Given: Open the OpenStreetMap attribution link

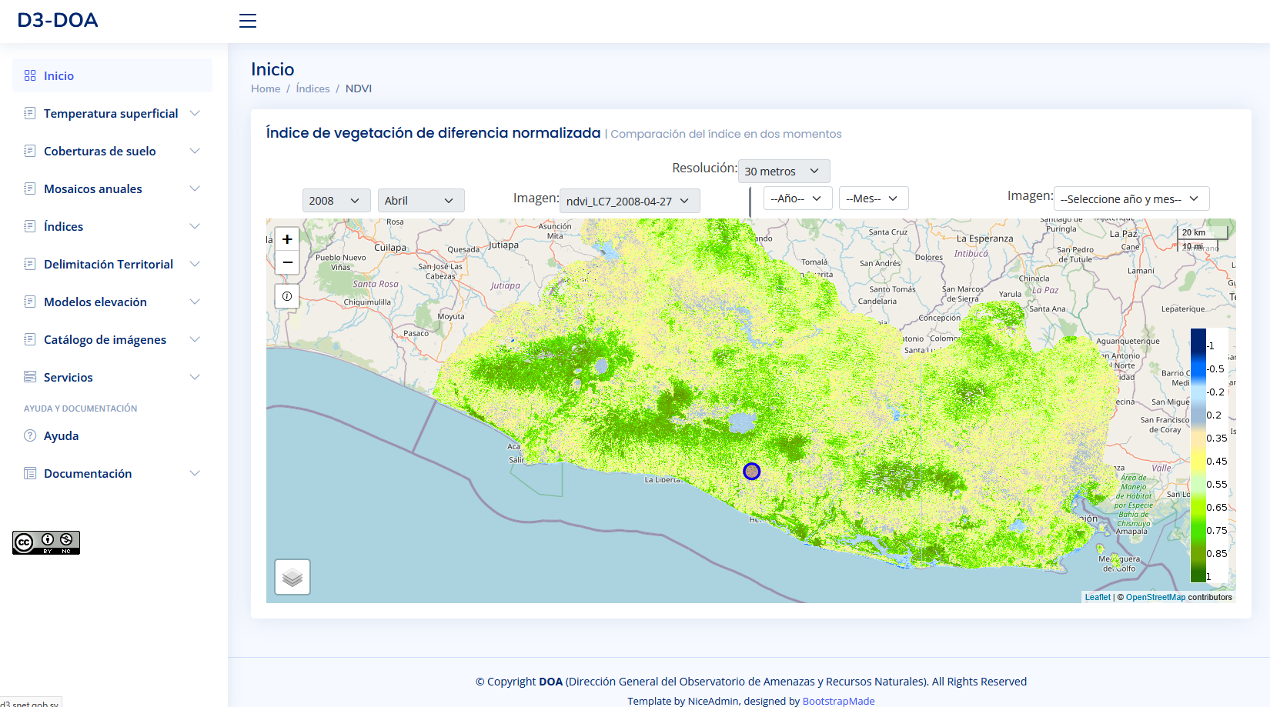Looking at the screenshot, I should click(x=1155, y=597).
